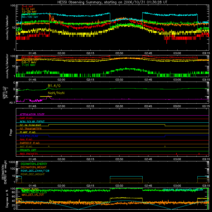Select the DECIMATION_WEIGHT legend label
The height and width of the screenshot is (212, 212).
(x=34, y=167)
